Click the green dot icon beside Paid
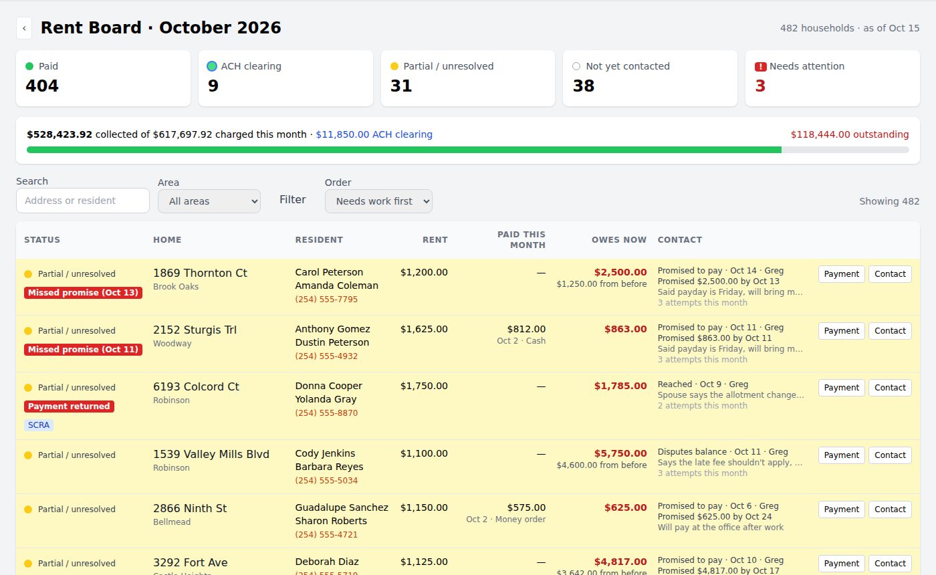 29,66
